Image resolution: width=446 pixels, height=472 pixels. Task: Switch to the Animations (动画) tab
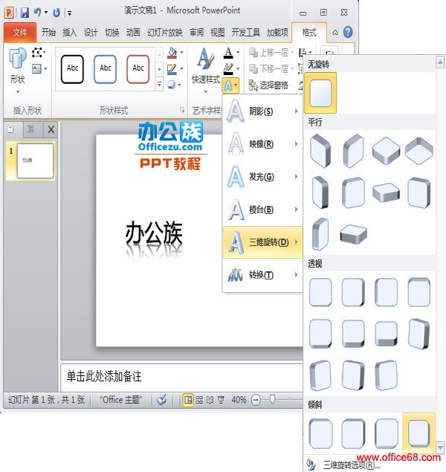point(133,32)
